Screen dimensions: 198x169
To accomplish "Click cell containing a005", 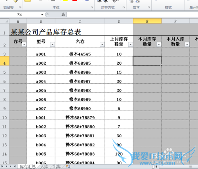I will [x=41, y=88].
